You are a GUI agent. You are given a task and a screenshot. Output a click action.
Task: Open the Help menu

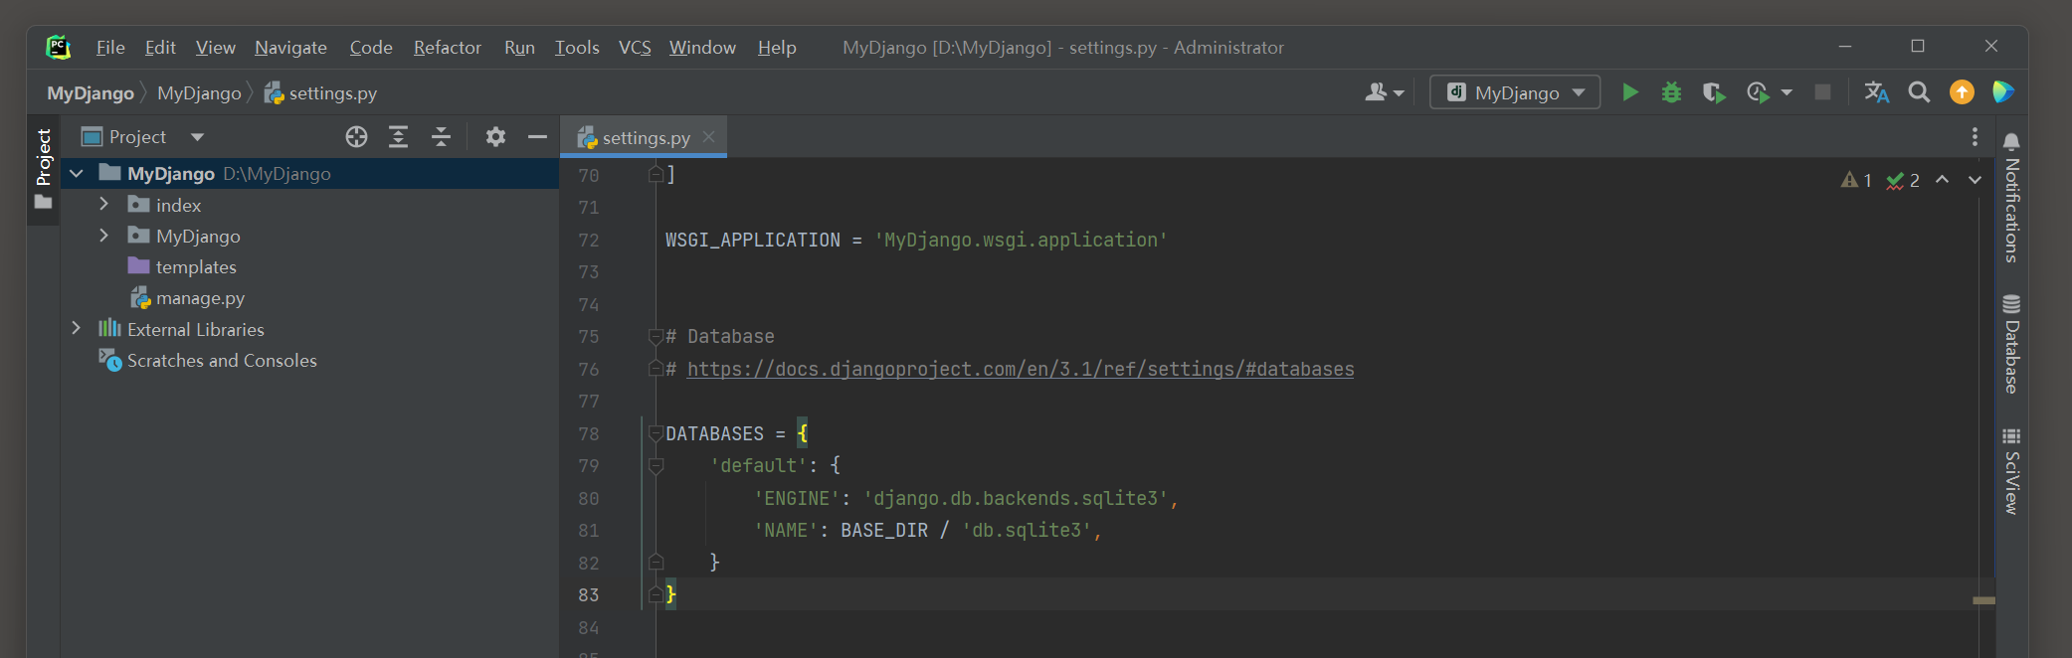[777, 48]
